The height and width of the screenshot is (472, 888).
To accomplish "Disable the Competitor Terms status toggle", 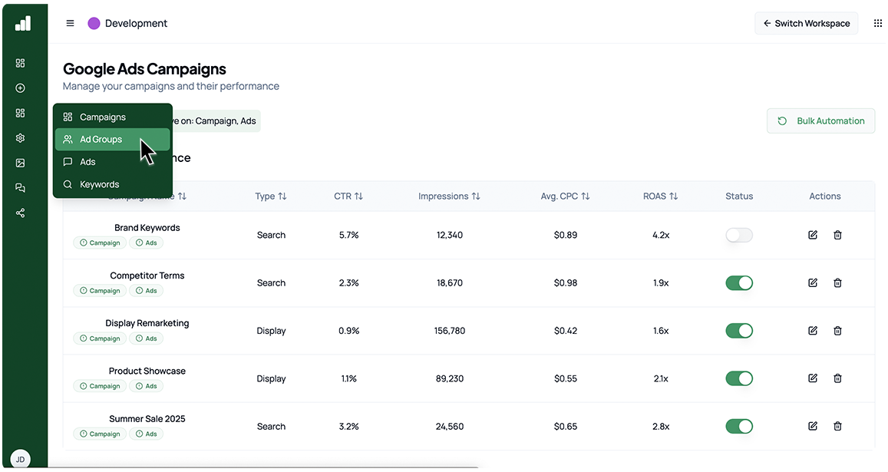I will point(739,282).
